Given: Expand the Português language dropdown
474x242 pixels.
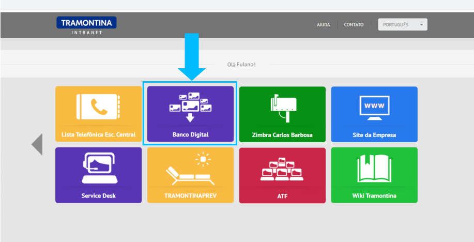Looking at the screenshot, I should point(403,24).
